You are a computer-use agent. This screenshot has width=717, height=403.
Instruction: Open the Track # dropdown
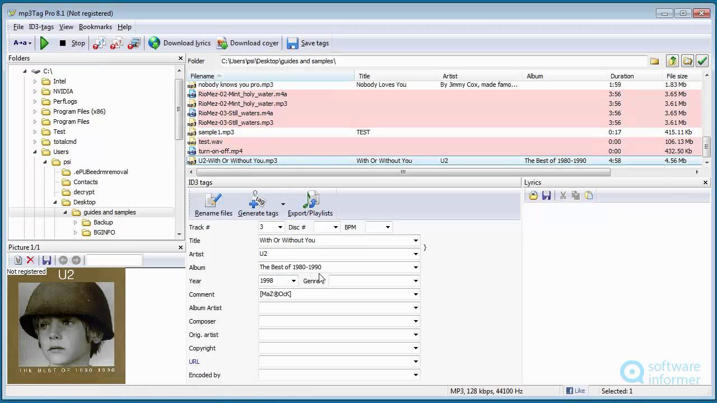click(x=280, y=227)
